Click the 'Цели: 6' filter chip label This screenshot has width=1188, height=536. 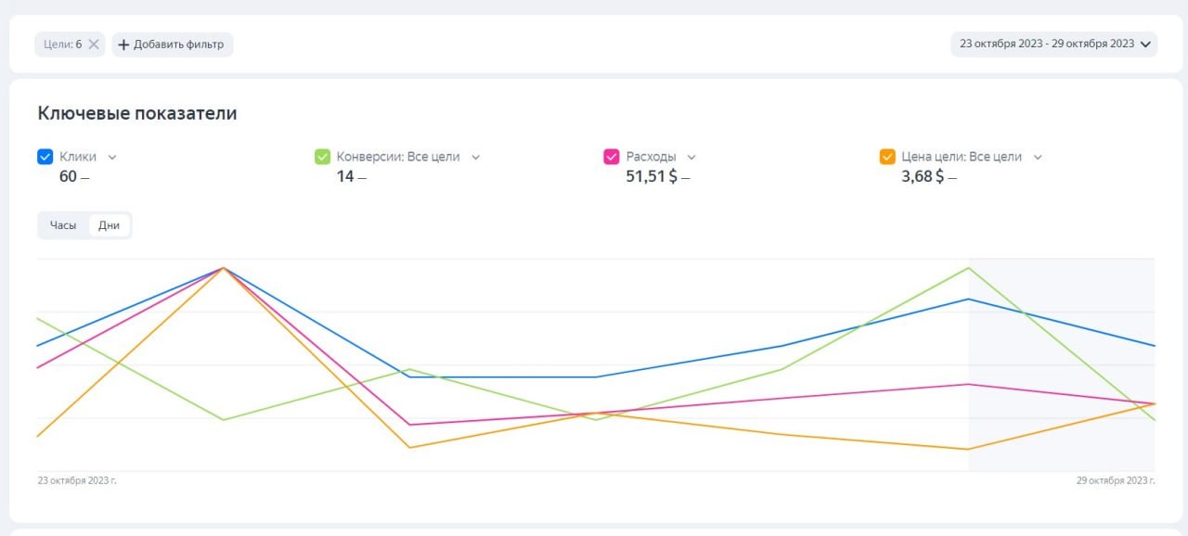pos(62,45)
